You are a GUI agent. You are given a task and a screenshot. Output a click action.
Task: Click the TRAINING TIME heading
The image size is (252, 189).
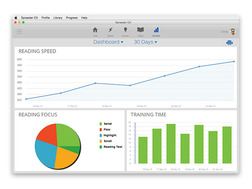(148, 115)
